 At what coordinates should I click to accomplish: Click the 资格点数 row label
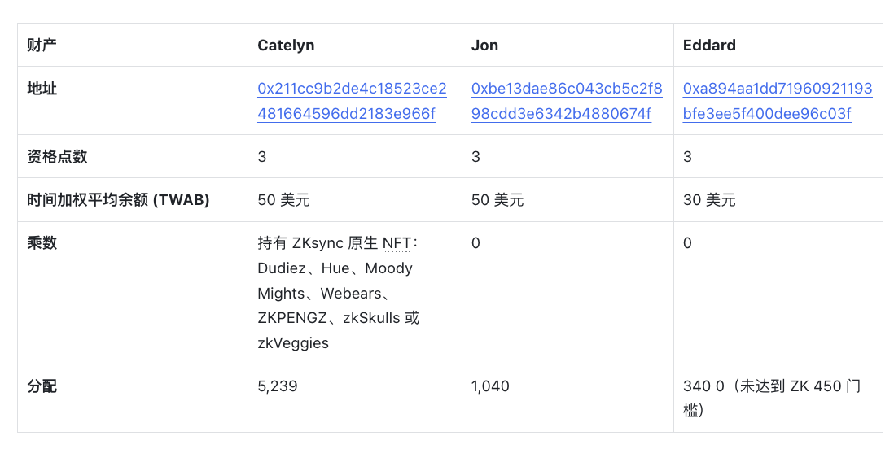click(57, 157)
